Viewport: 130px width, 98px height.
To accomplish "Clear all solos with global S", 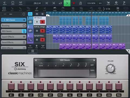I will click(43, 14).
